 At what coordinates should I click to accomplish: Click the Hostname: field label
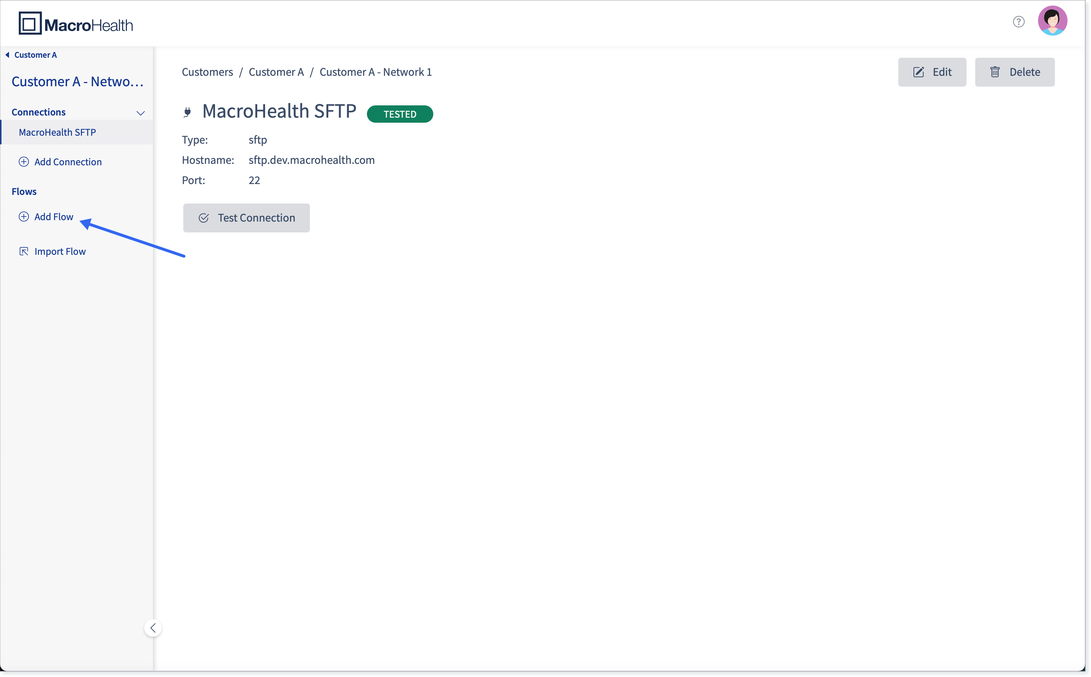pyautogui.click(x=208, y=160)
